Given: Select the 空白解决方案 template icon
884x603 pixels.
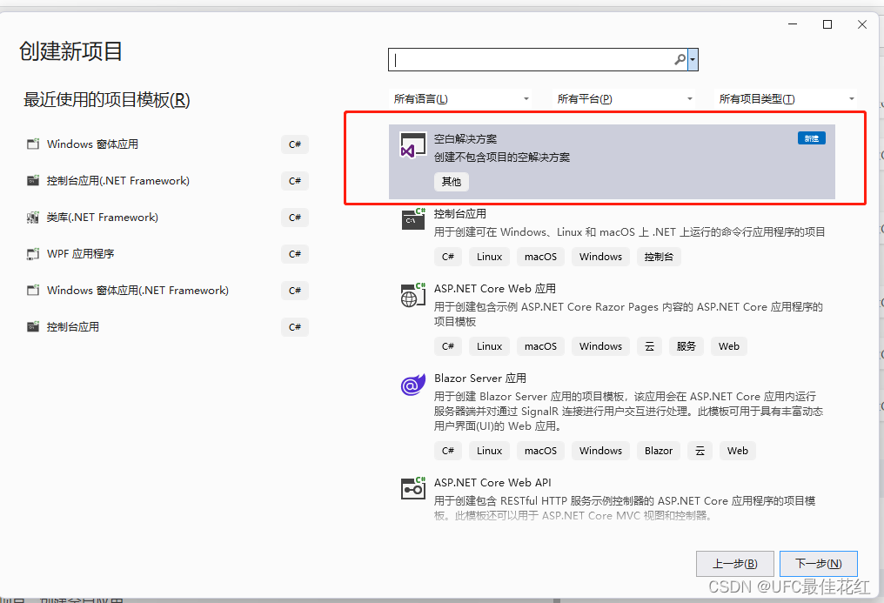Looking at the screenshot, I should 412,145.
